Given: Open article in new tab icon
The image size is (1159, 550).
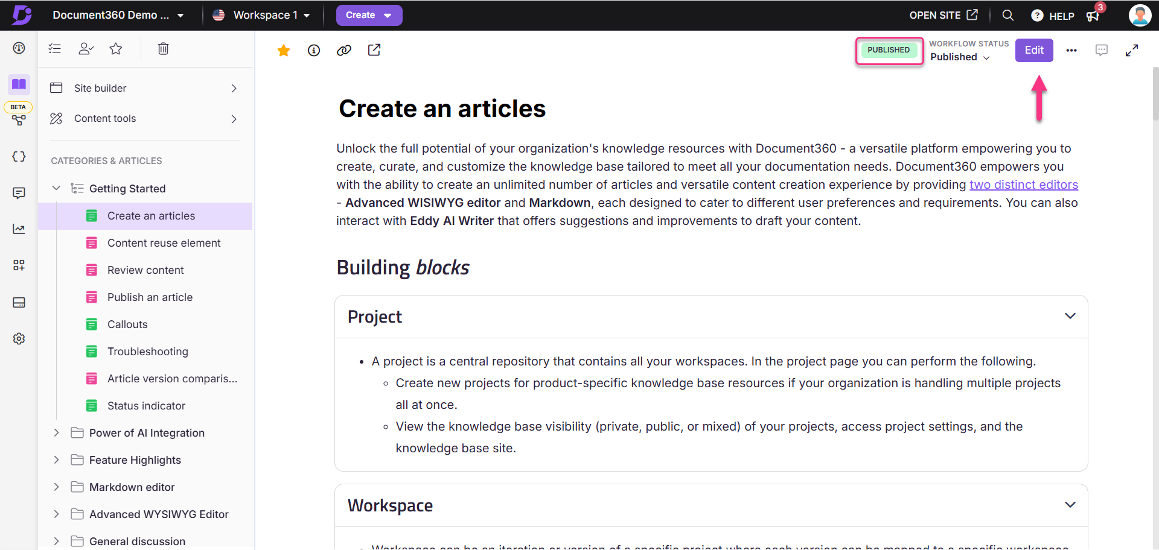Looking at the screenshot, I should click(374, 50).
